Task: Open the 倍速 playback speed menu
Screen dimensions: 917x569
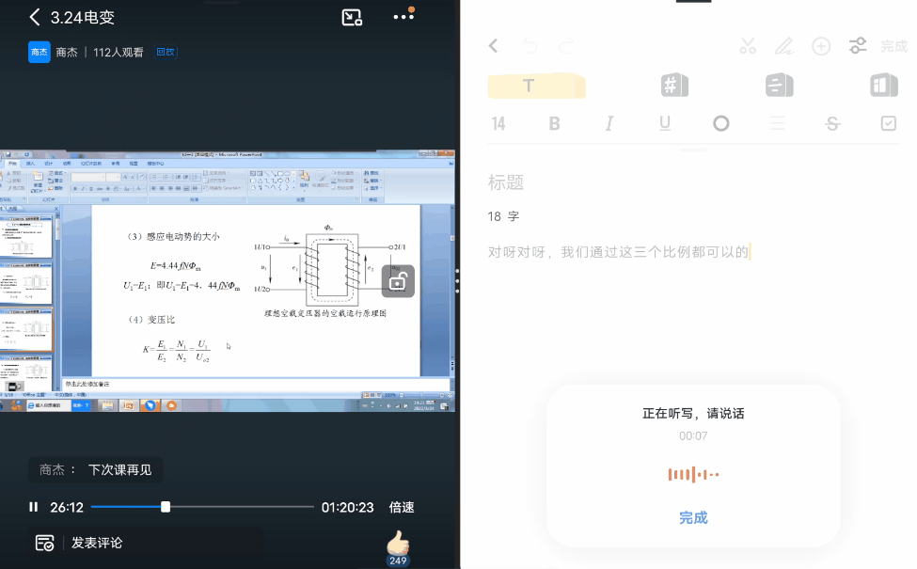Action: tap(402, 507)
